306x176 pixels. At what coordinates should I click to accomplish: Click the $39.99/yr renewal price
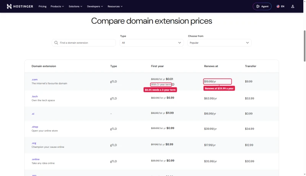(210, 129)
